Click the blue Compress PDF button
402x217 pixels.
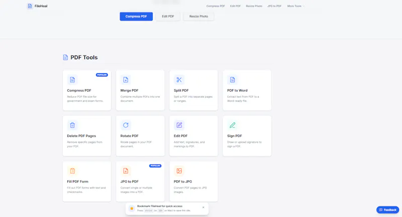pos(136,17)
